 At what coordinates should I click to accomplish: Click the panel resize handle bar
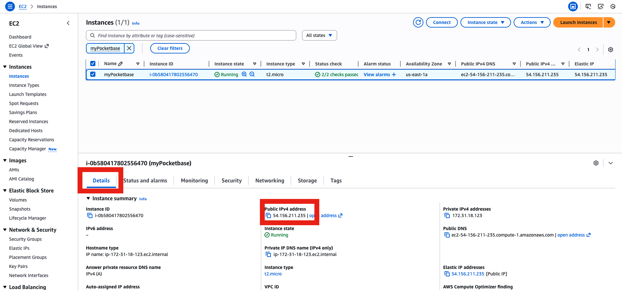click(351, 157)
